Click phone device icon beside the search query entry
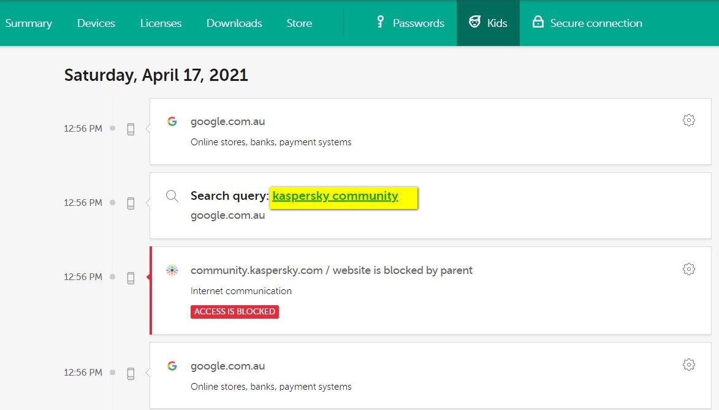 point(131,203)
